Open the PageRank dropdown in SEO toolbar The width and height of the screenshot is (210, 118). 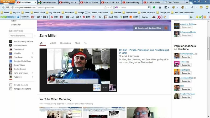click(25, 17)
